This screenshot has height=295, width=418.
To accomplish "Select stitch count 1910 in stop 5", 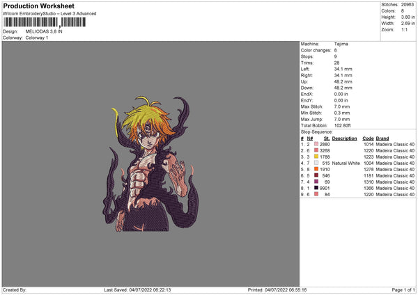I will (x=325, y=169).
